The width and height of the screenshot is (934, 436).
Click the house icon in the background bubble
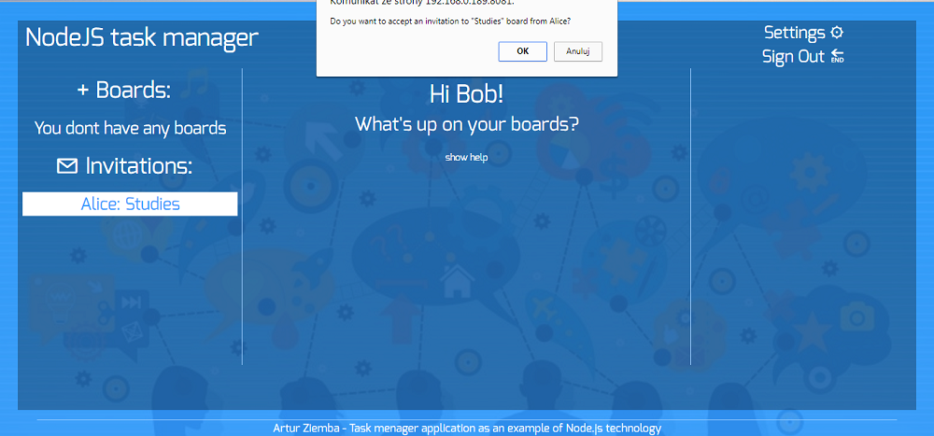(x=457, y=277)
